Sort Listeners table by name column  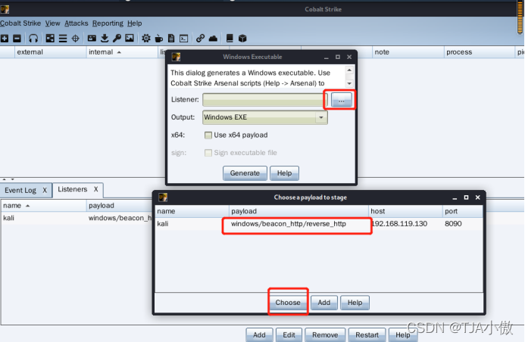(x=43, y=206)
